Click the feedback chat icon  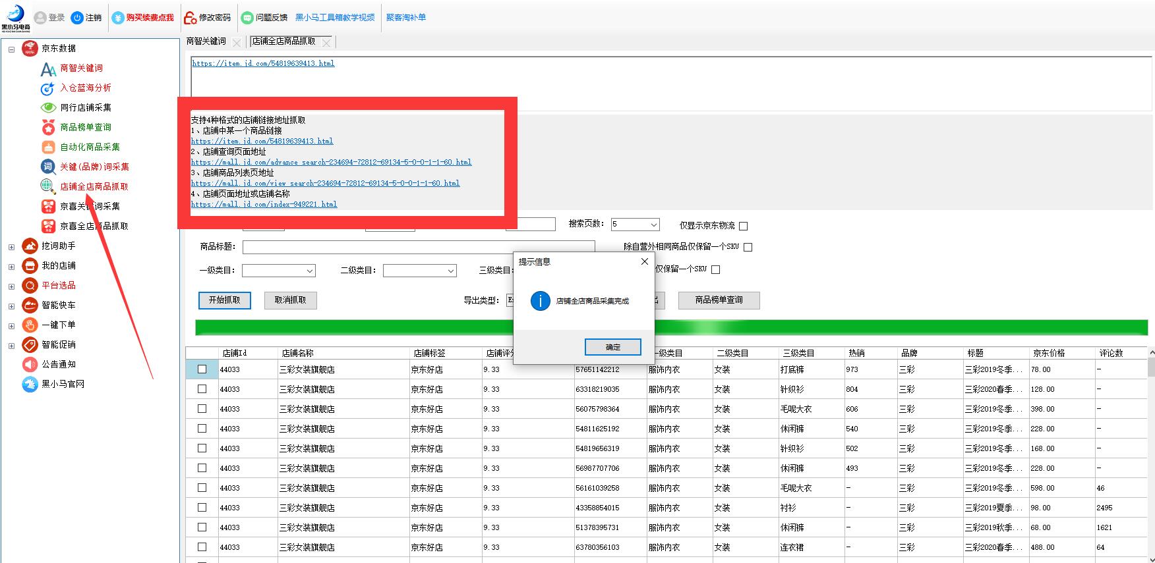(247, 18)
